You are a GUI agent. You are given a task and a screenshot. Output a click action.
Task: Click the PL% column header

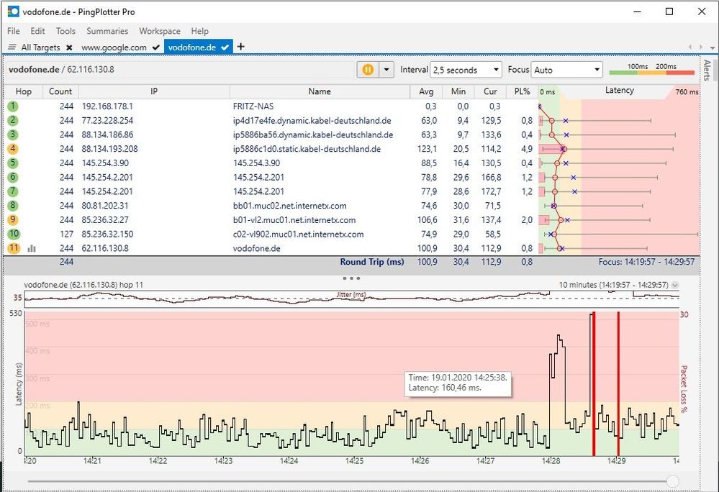[x=522, y=91]
